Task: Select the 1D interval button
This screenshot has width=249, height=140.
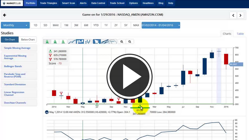Action: [x=35, y=25]
